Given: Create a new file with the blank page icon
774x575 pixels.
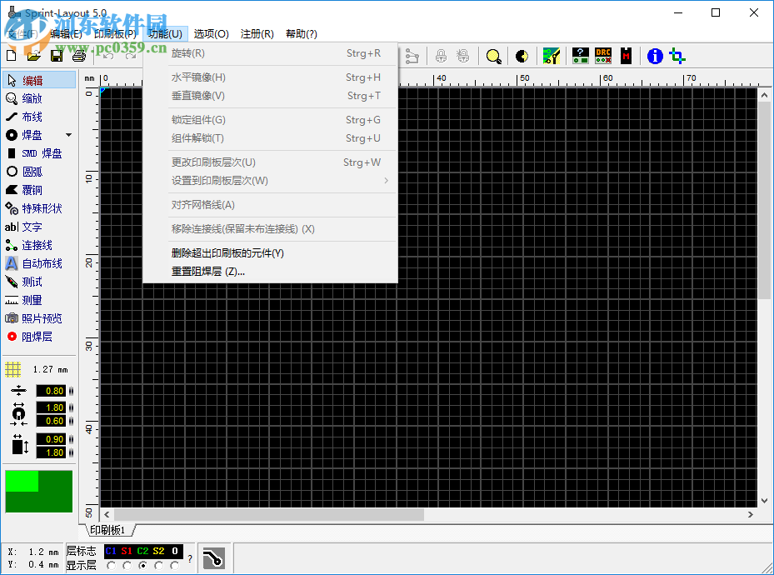Looking at the screenshot, I should click(11, 56).
